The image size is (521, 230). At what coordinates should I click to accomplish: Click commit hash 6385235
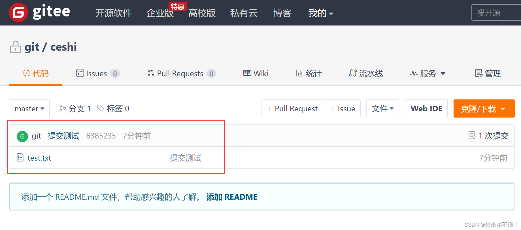coord(101,136)
